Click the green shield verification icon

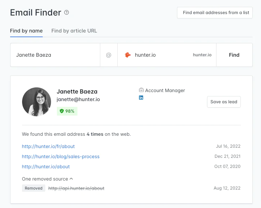coord(62,111)
